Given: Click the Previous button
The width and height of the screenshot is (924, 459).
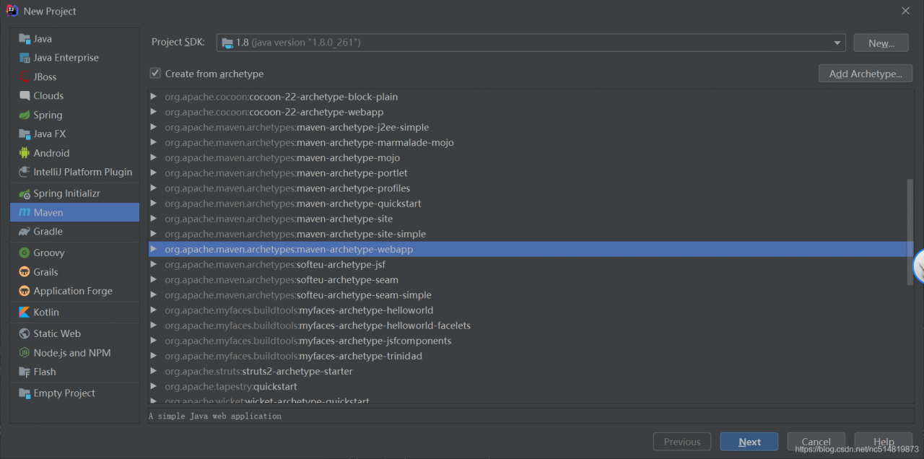Looking at the screenshot, I should (x=682, y=442).
